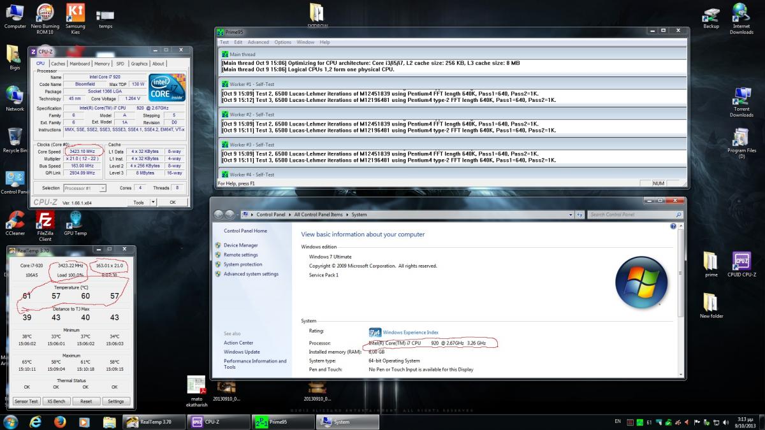Launch FileZilla Client desktop shortcut
This screenshot has height=430, width=765.
click(45, 226)
